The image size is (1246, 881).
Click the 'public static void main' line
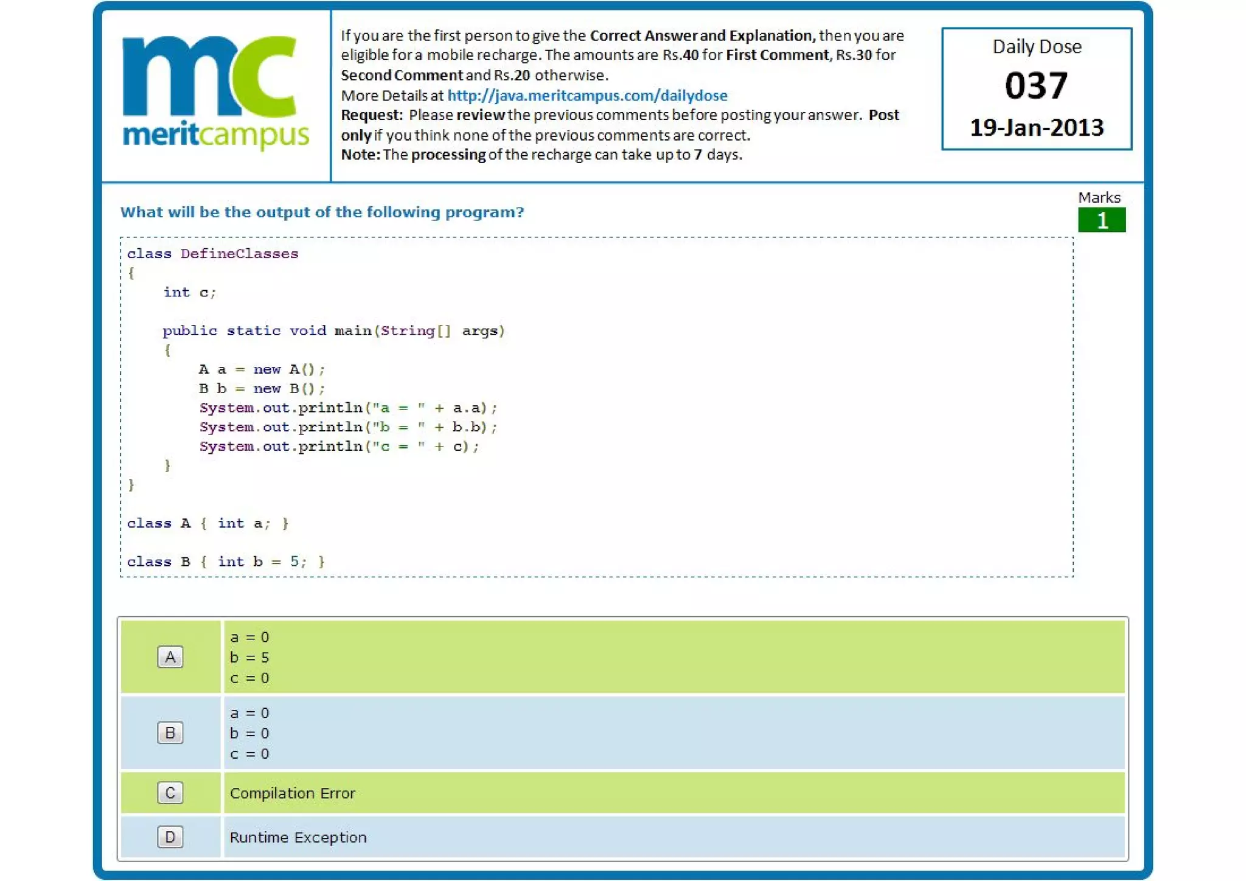click(x=333, y=331)
